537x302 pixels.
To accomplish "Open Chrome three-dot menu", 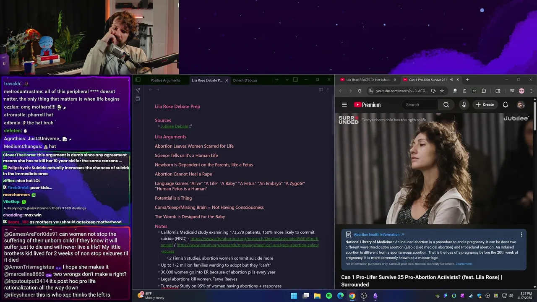I will 531,91.
